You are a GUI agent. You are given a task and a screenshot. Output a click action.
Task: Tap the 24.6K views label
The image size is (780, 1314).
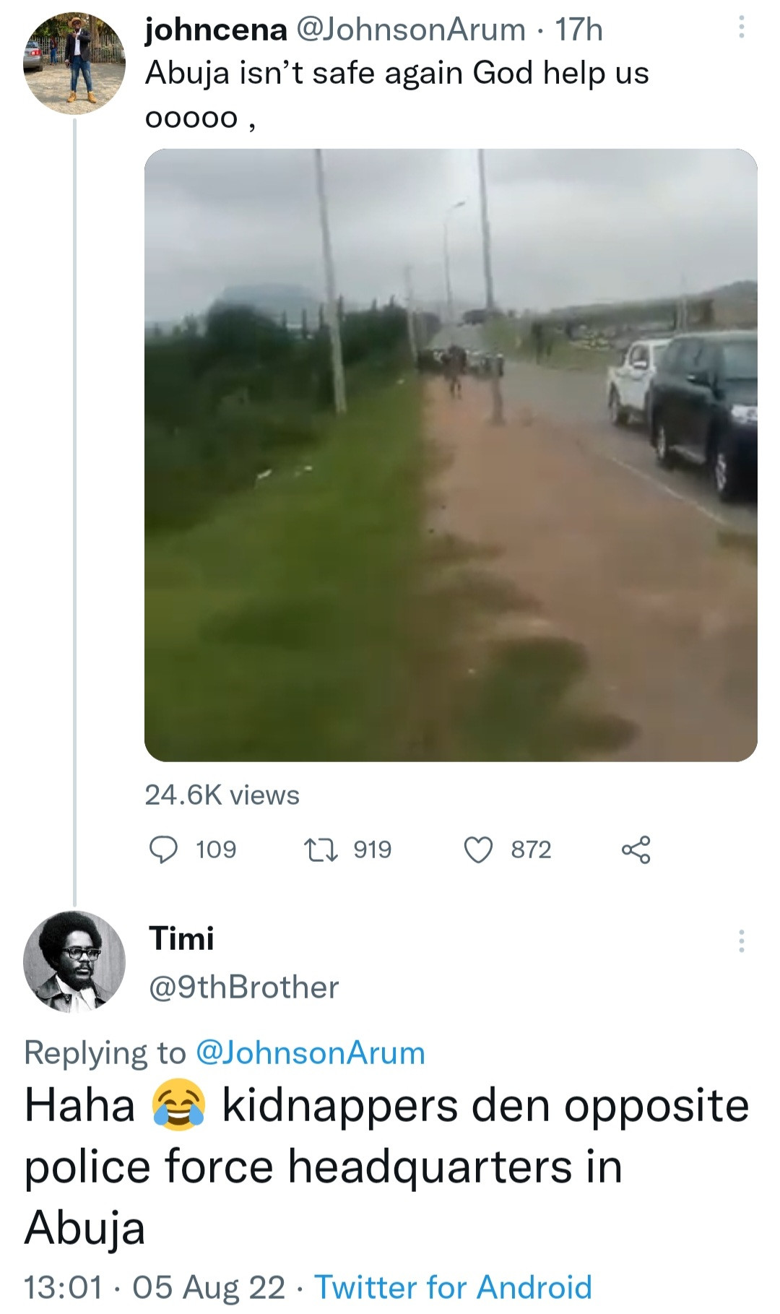pyautogui.click(x=222, y=795)
